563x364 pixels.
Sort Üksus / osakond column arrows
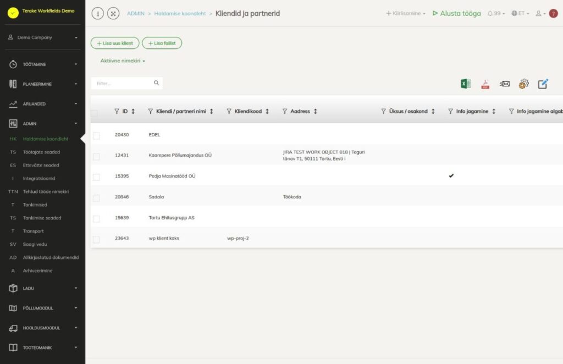[x=433, y=111]
